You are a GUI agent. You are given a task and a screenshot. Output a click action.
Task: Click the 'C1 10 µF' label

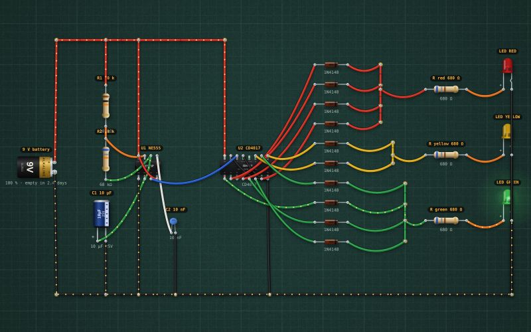point(102,193)
